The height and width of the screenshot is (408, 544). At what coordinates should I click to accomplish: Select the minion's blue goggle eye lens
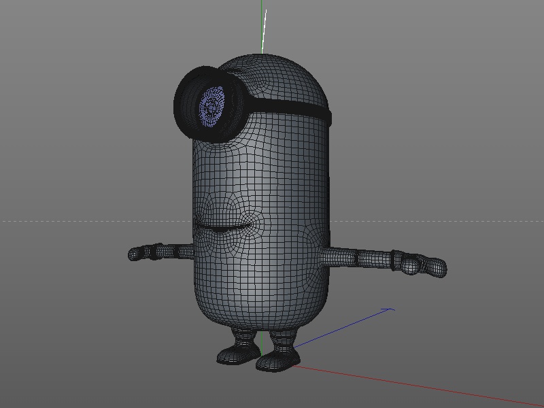(212, 107)
